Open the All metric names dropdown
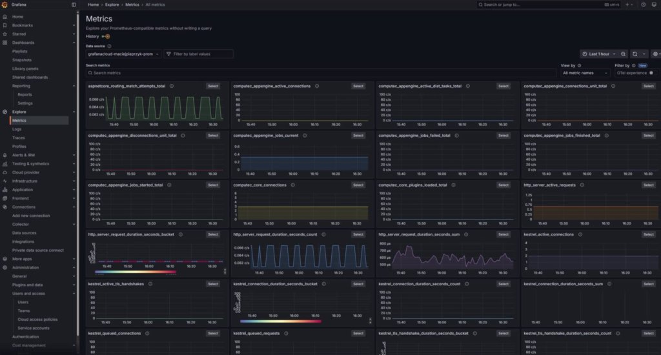This screenshot has height=355, width=661. point(585,73)
